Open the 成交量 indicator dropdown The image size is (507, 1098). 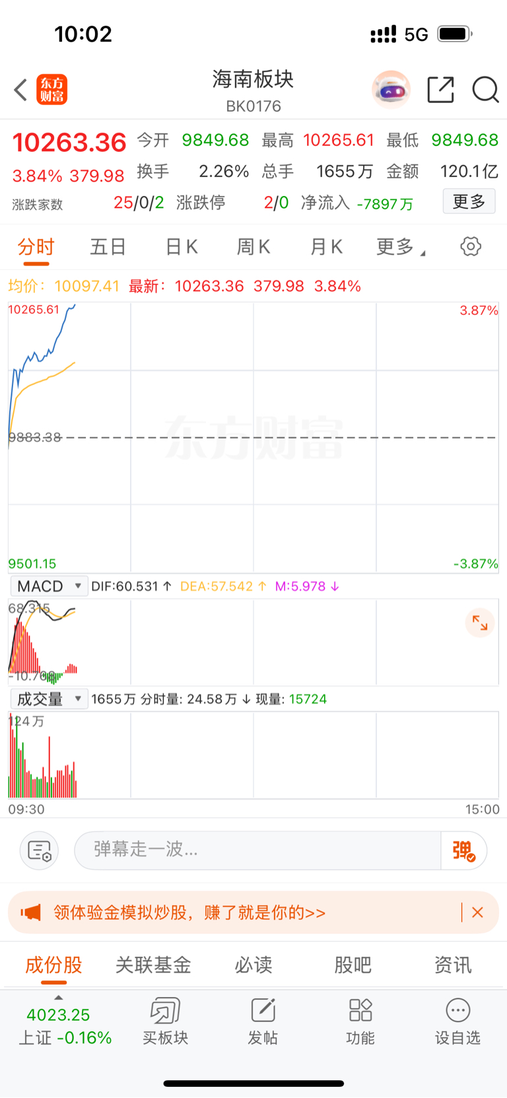point(49,699)
